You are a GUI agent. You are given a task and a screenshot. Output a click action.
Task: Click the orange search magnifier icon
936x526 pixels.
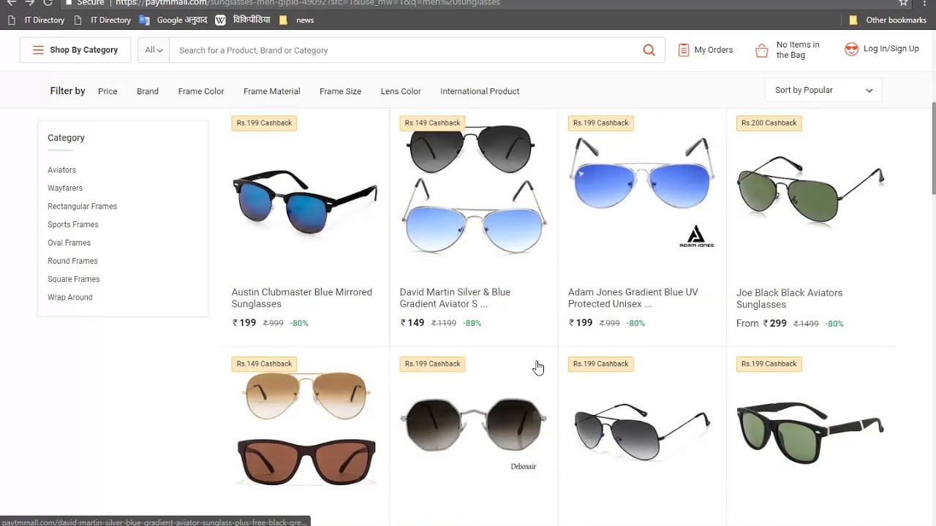(x=649, y=50)
